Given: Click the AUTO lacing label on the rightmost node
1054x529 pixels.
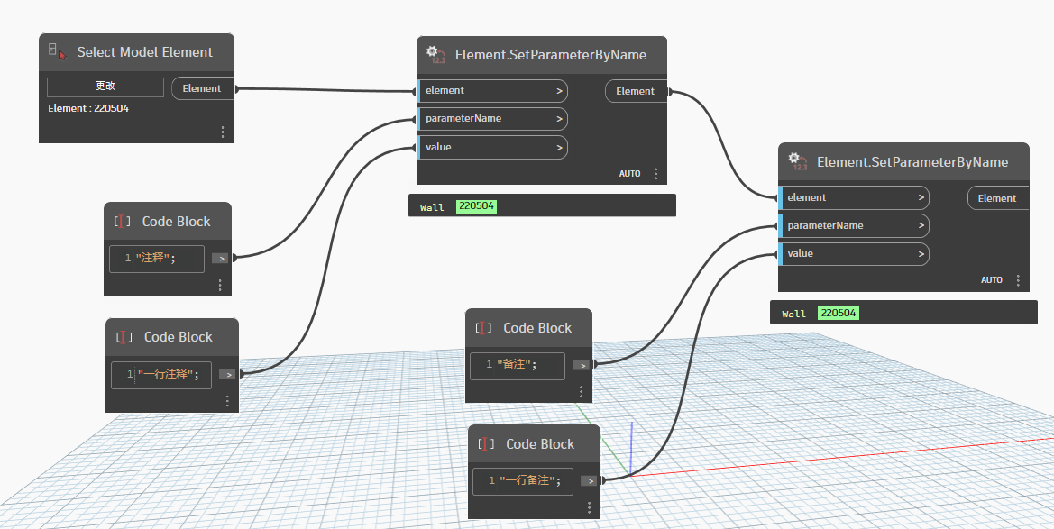Looking at the screenshot, I should pos(992,280).
